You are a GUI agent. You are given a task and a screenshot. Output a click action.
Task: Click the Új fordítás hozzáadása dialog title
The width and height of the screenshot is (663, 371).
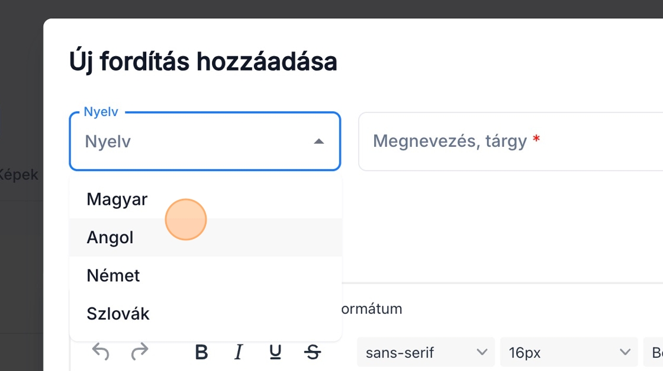point(203,62)
